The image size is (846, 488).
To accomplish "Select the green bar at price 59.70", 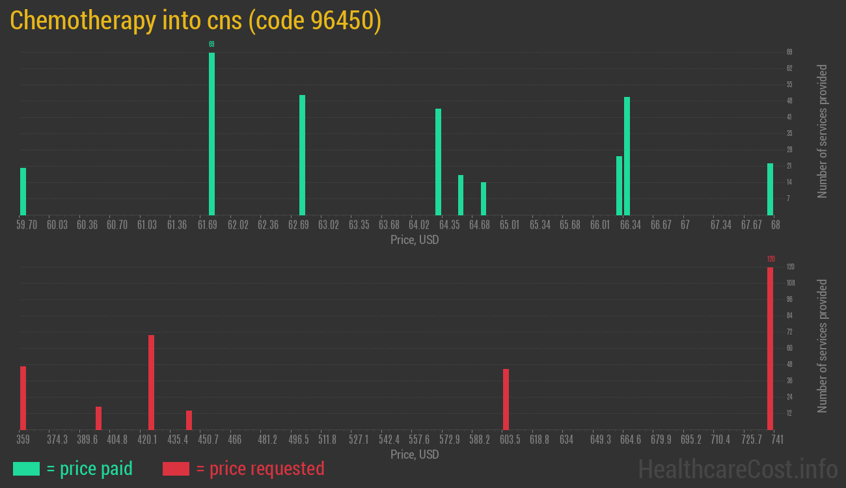I will [23, 191].
